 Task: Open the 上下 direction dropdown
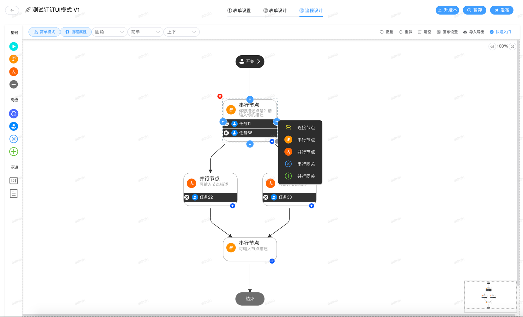tap(181, 32)
